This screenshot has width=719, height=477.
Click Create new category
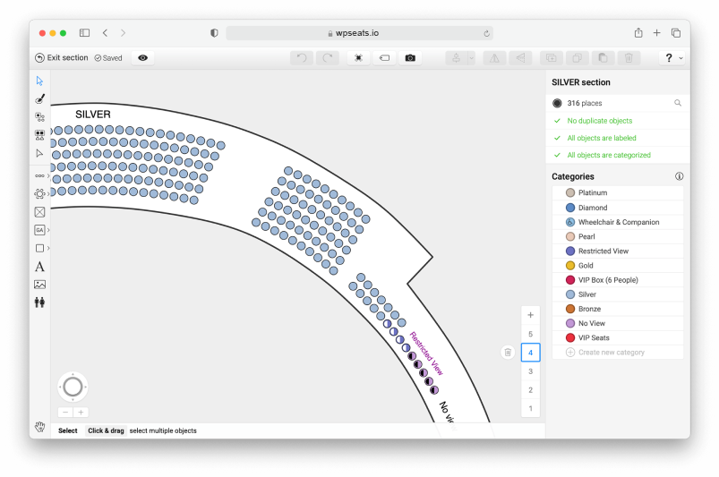point(618,353)
